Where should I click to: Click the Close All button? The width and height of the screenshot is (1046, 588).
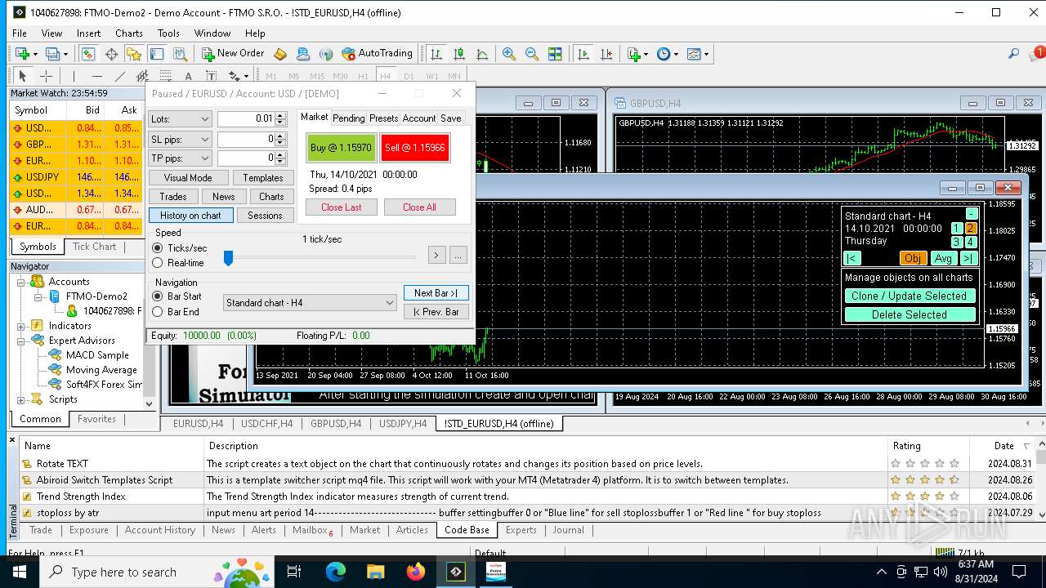pos(419,207)
